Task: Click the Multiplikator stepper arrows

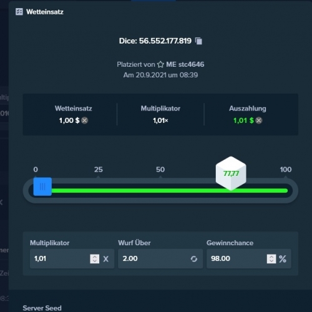Action: [95, 259]
